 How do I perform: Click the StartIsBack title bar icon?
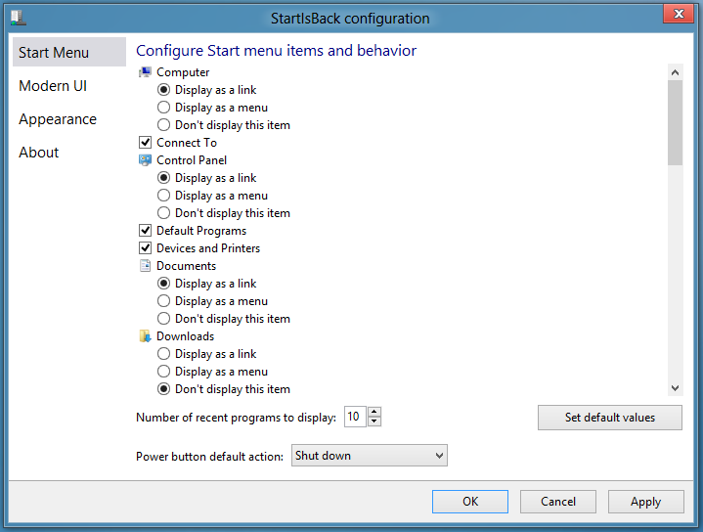point(18,17)
